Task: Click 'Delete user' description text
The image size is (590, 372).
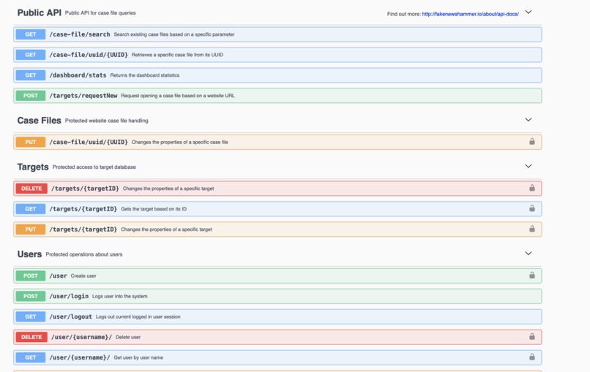Action: click(x=128, y=337)
